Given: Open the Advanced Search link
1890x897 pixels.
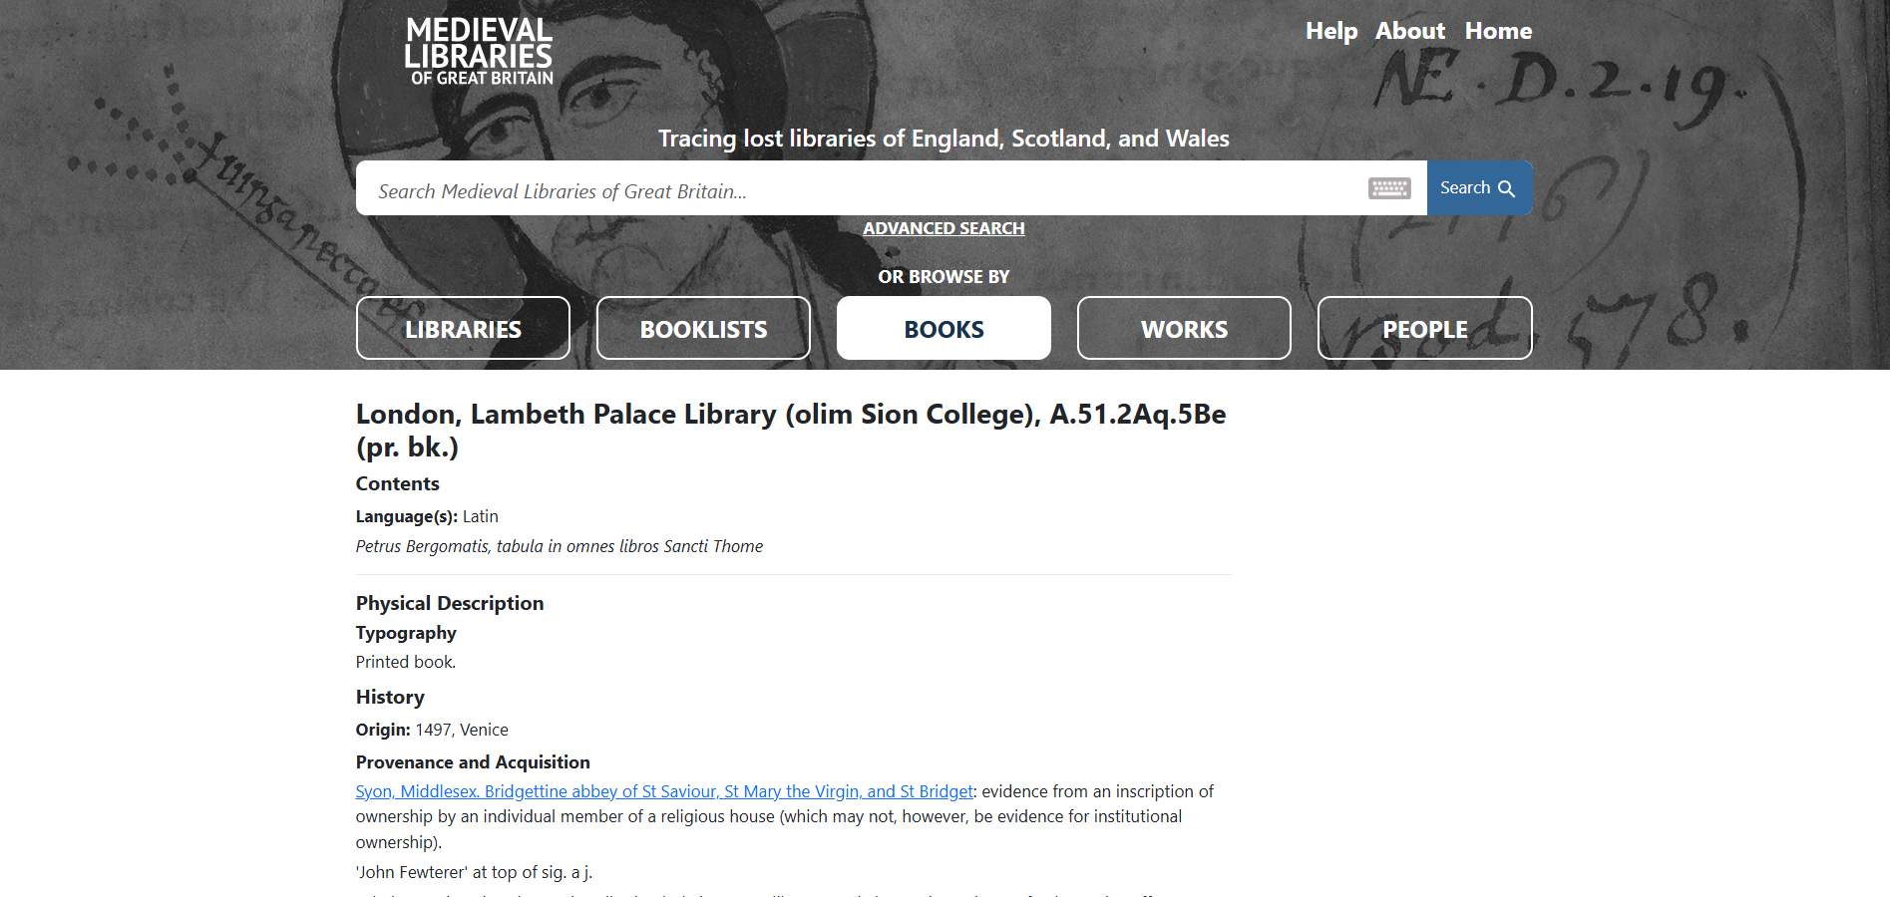Looking at the screenshot, I should (944, 228).
